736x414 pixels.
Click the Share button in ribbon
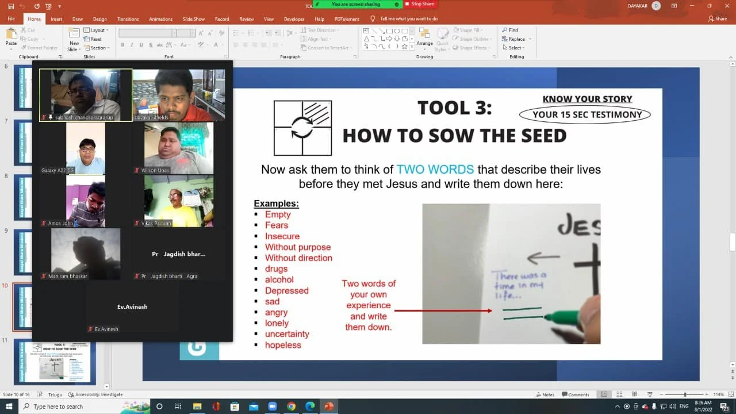[x=718, y=18]
